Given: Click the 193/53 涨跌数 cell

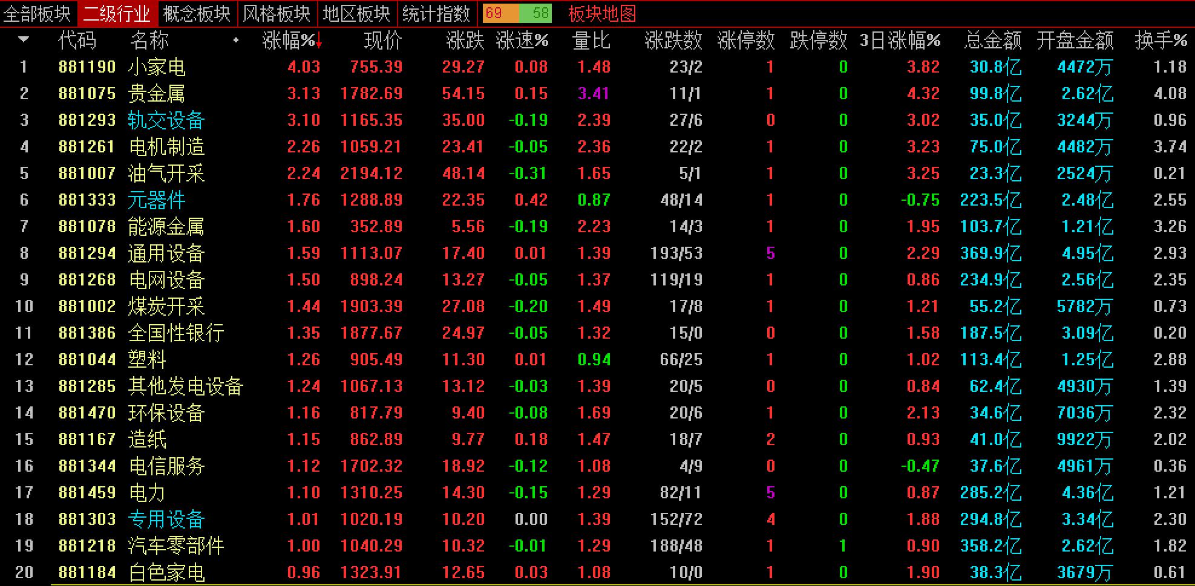Looking at the screenshot, I should (x=676, y=253).
